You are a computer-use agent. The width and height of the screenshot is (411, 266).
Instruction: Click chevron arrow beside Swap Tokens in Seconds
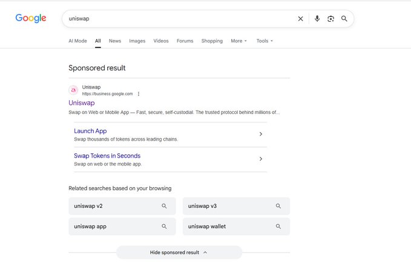260,159
